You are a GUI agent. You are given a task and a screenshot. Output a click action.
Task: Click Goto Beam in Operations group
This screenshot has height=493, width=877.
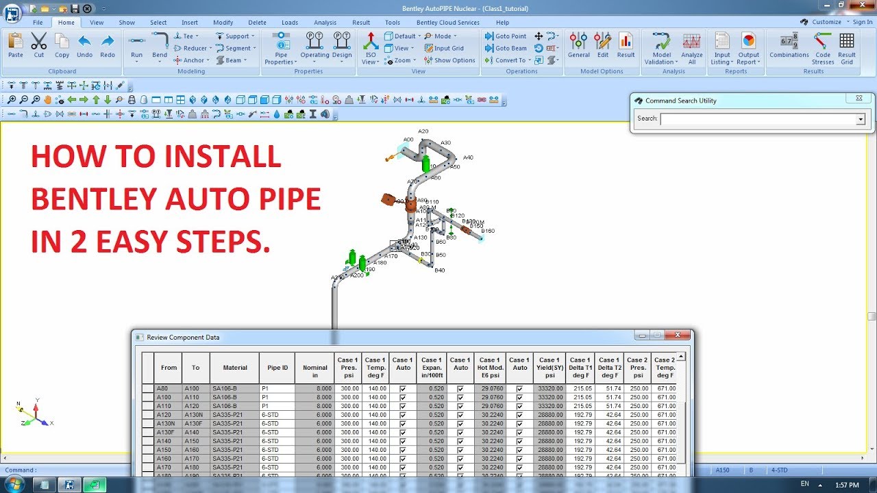point(506,48)
